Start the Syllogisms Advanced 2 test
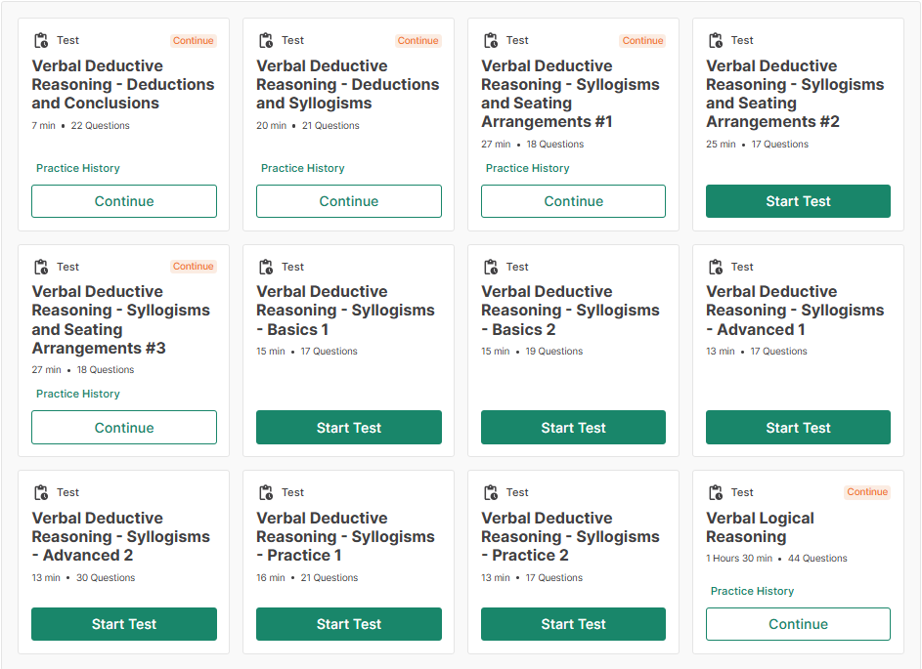Image resolution: width=922 pixels, height=669 pixels. (x=124, y=624)
